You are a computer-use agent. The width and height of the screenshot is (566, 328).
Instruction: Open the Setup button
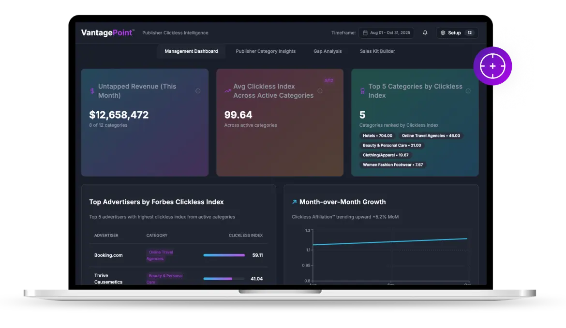point(457,33)
